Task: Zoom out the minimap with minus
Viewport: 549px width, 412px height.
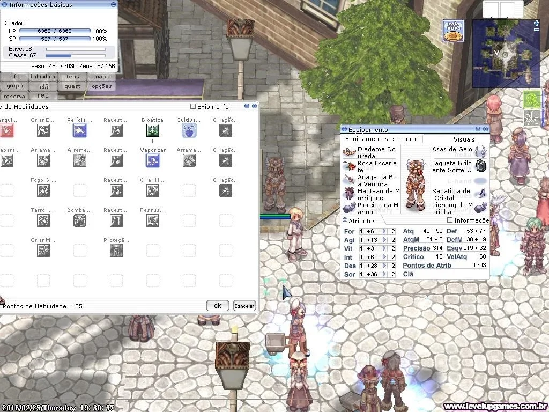Action: (x=536, y=30)
